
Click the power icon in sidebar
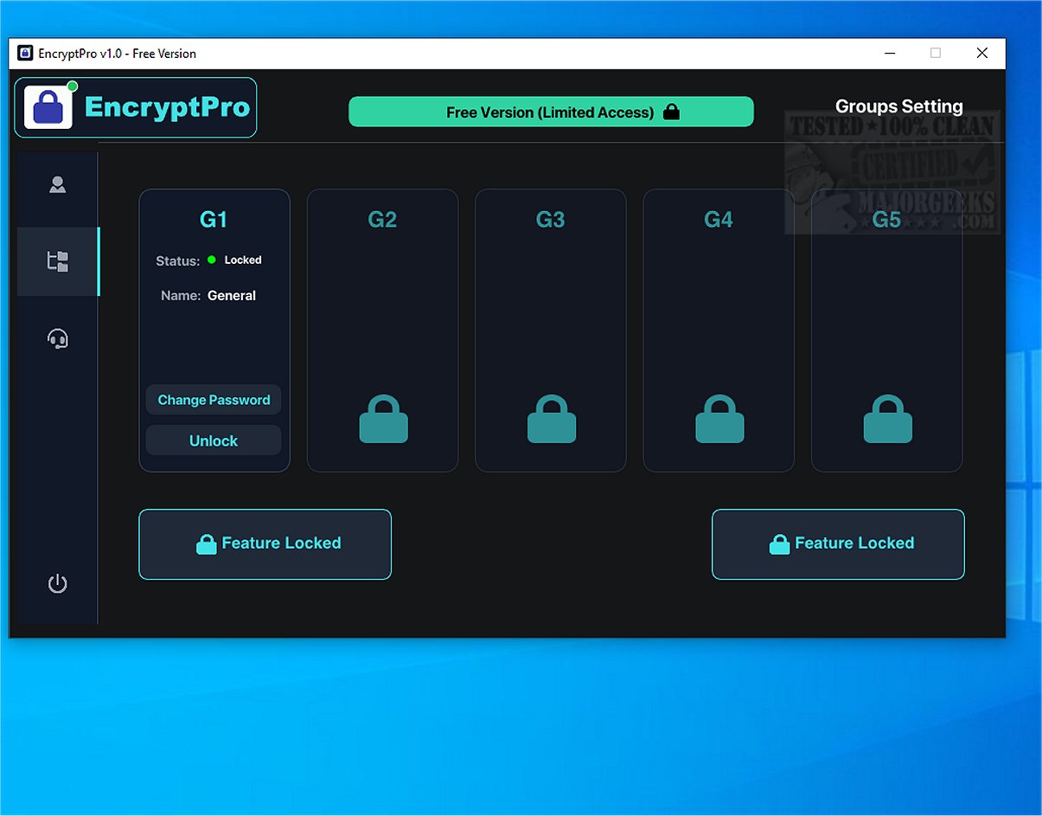(57, 584)
